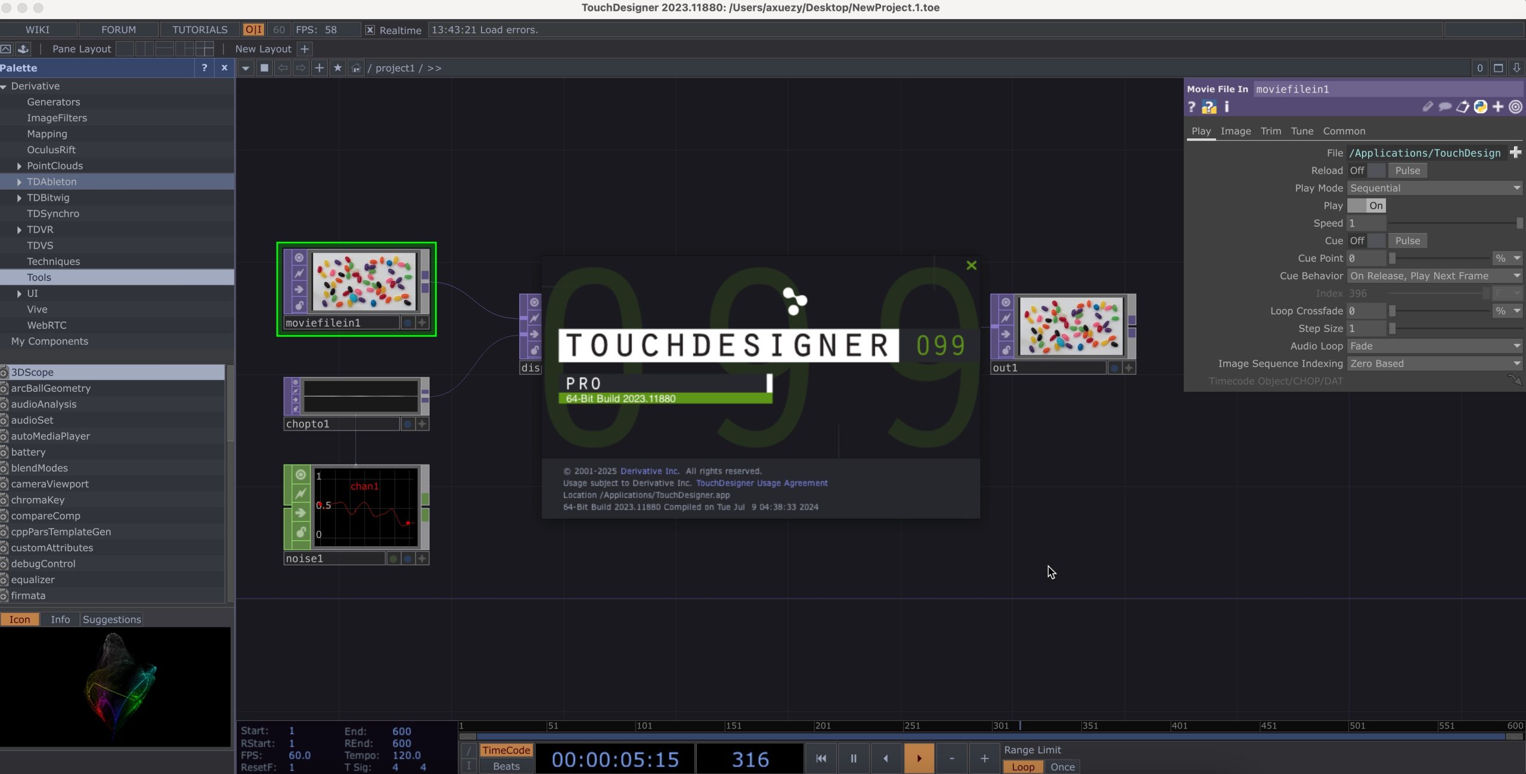Open the FORUM link
1526x774 pixels.
point(119,29)
